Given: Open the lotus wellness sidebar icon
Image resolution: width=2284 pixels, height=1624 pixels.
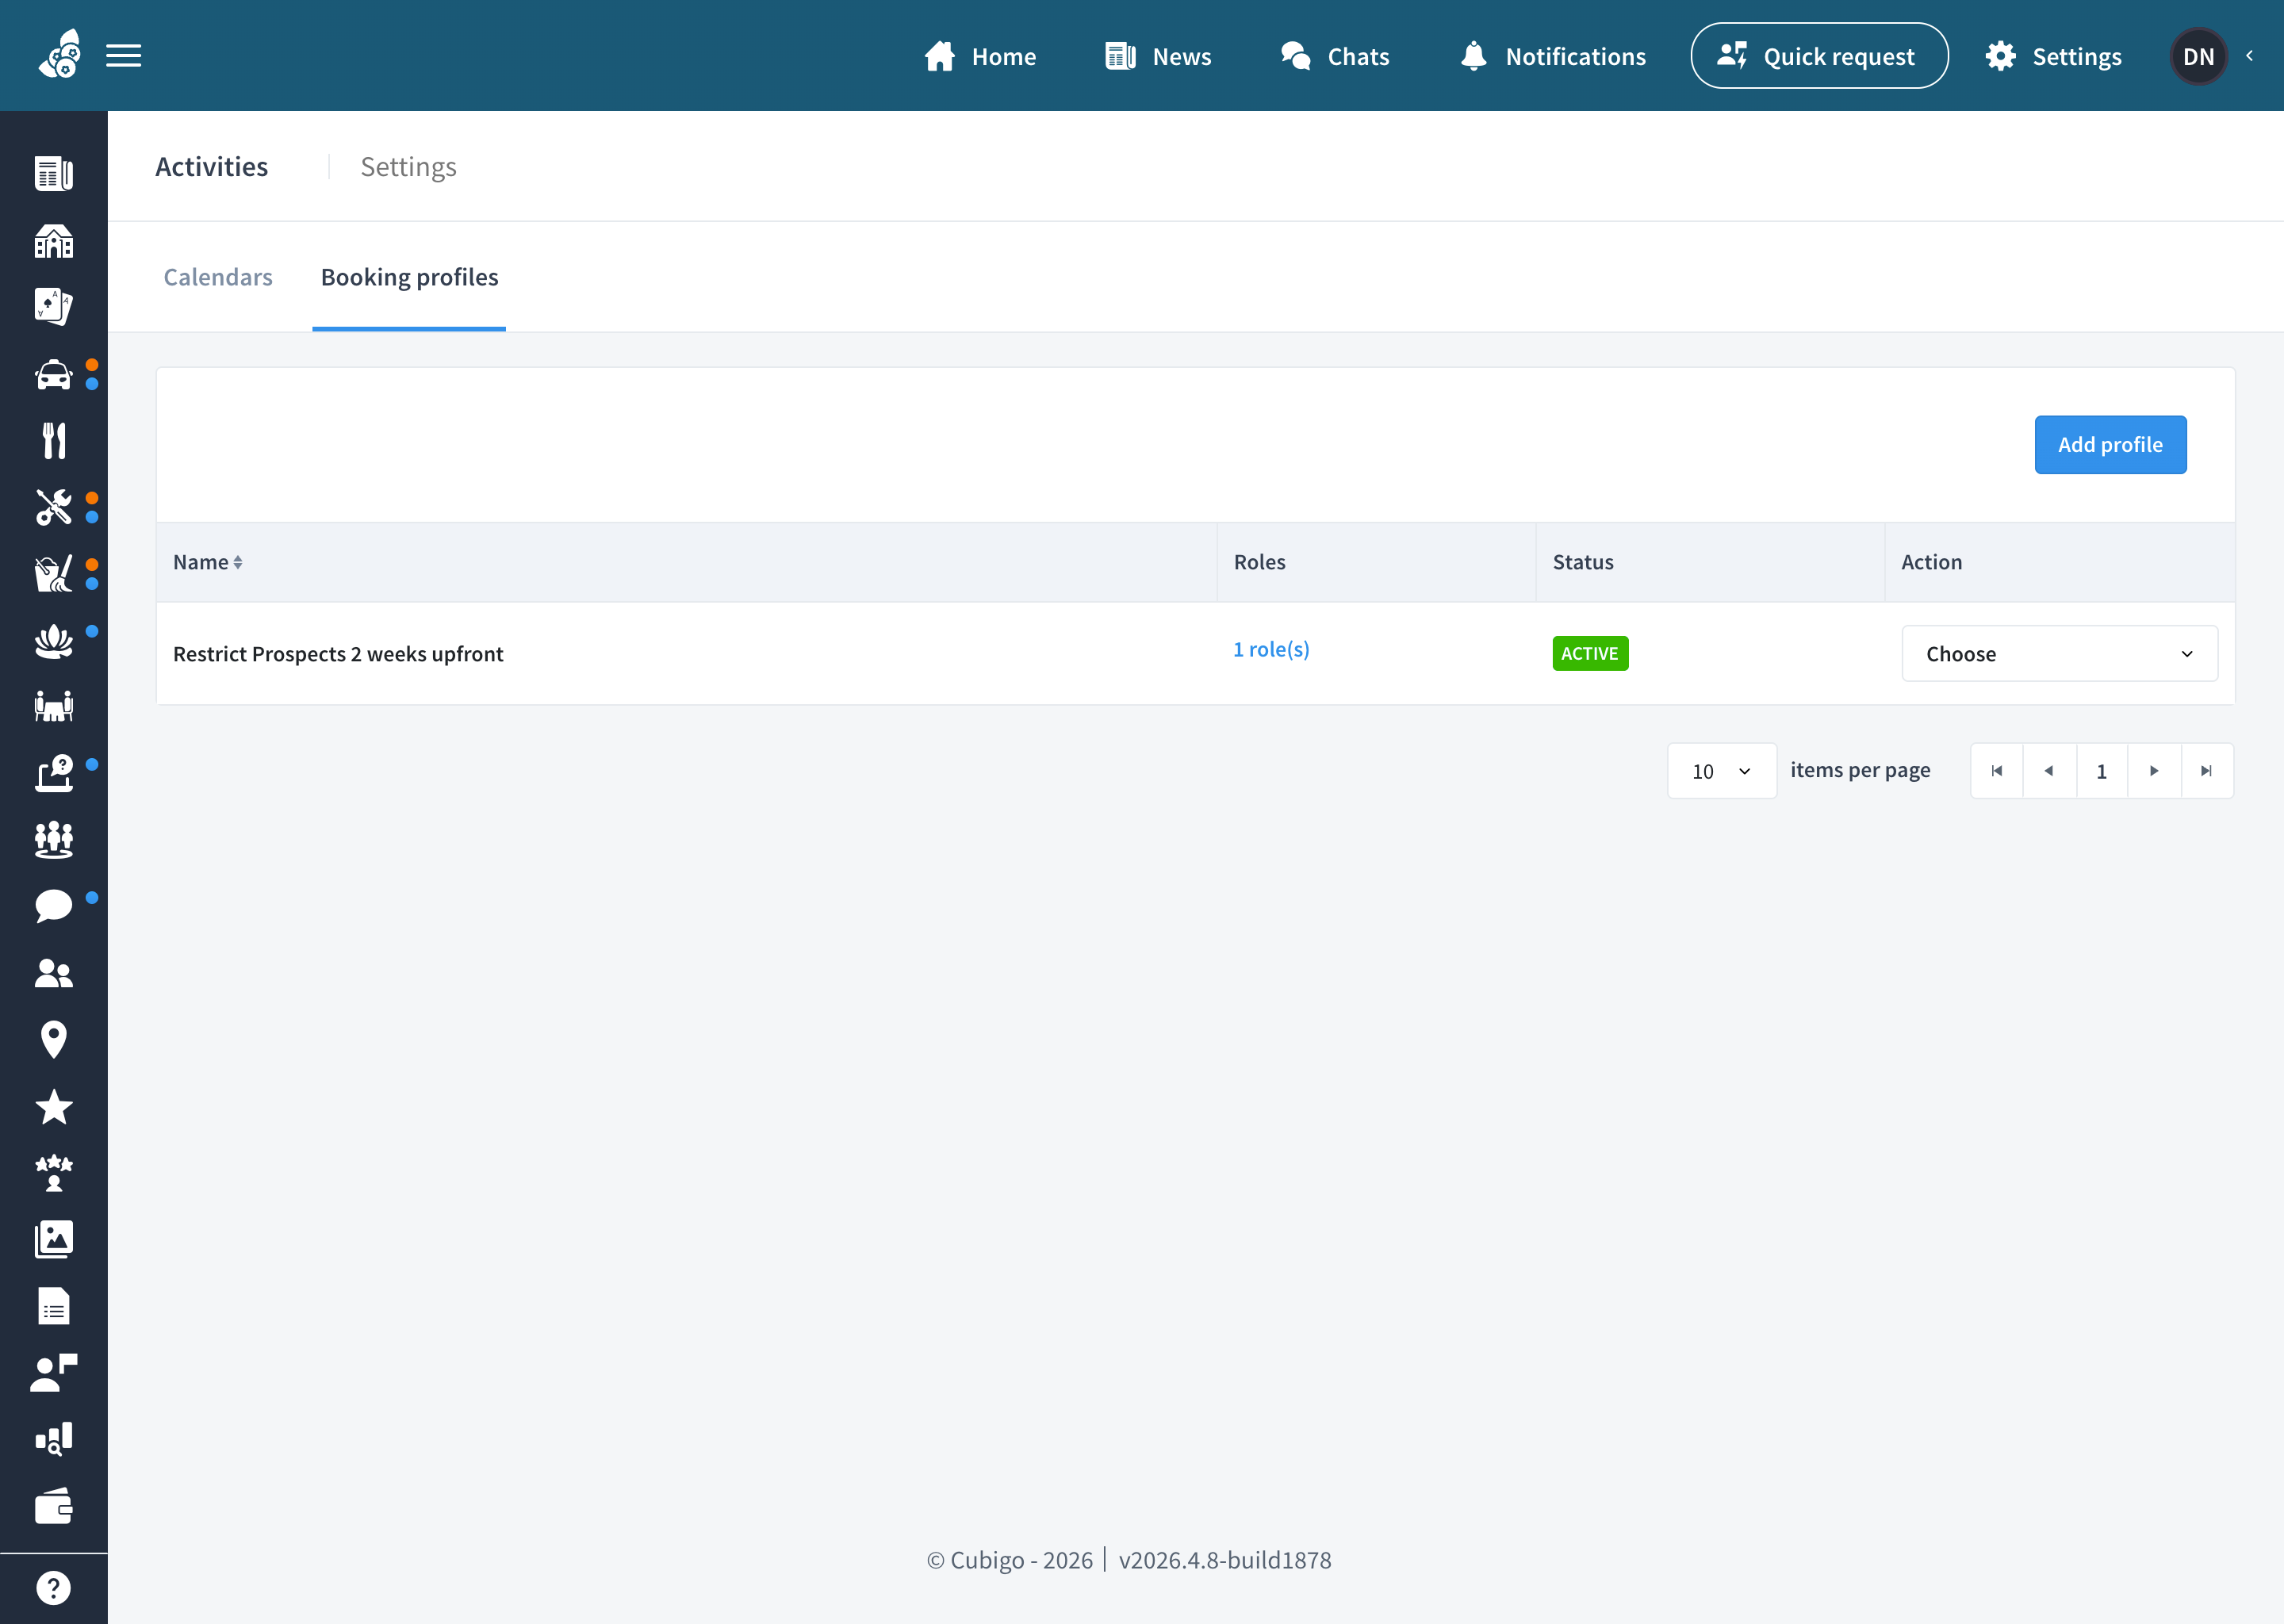Looking at the screenshot, I should click(x=54, y=641).
